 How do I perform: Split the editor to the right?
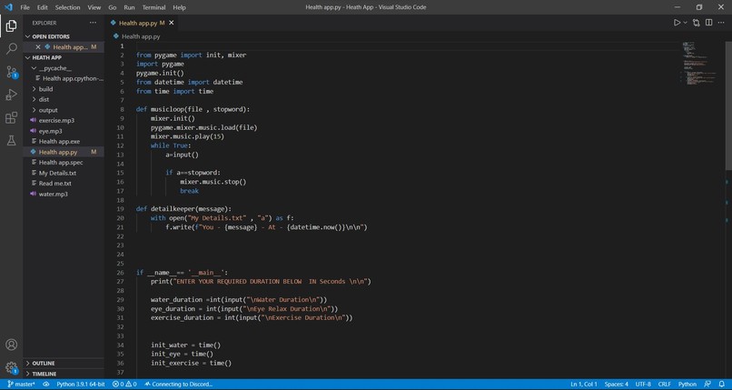708,23
